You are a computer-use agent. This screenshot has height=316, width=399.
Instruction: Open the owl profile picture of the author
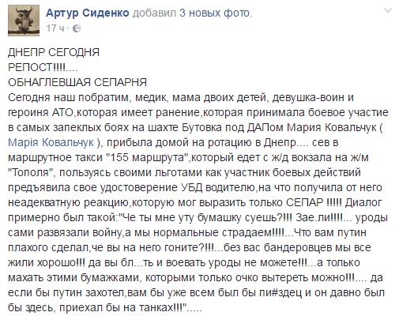coord(24,21)
